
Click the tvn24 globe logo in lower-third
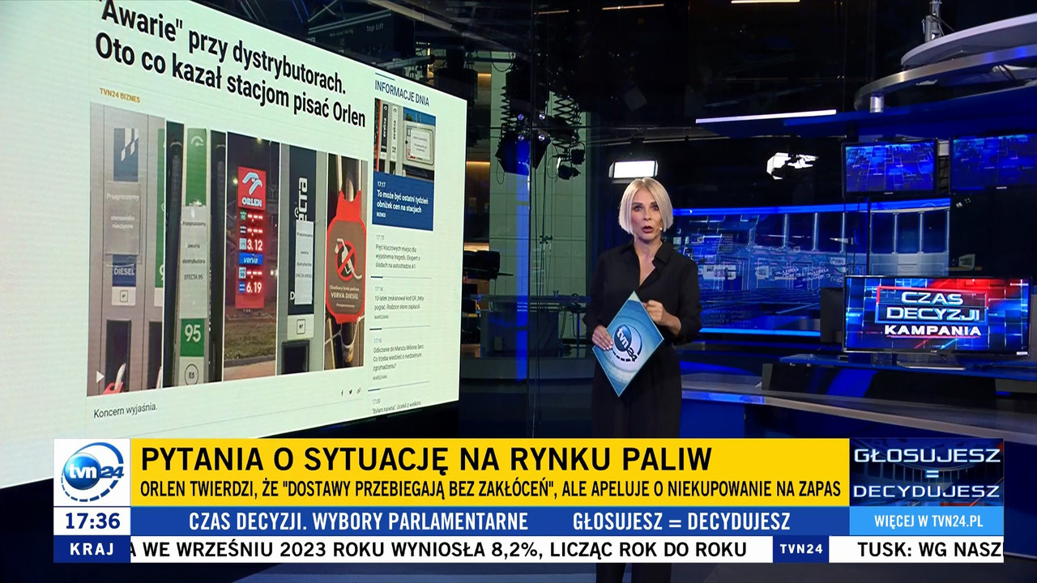pos(92,473)
